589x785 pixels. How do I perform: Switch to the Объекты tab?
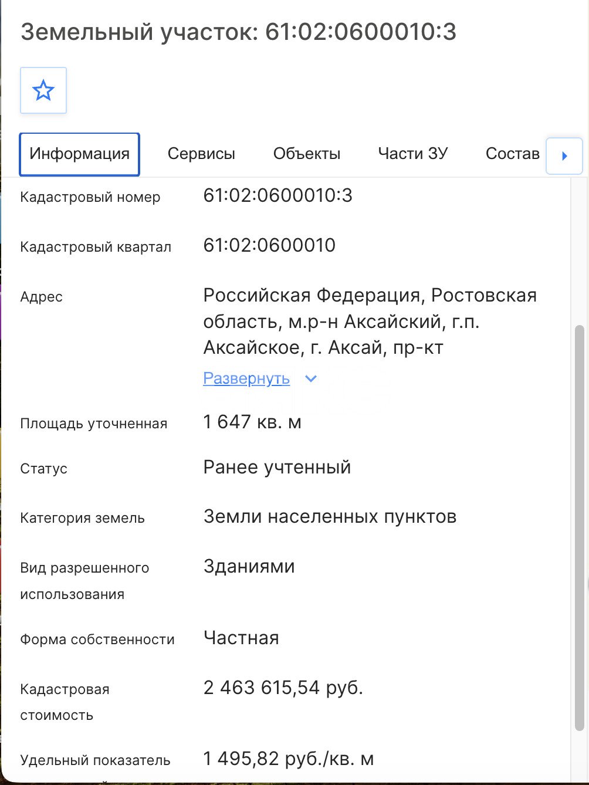point(307,154)
